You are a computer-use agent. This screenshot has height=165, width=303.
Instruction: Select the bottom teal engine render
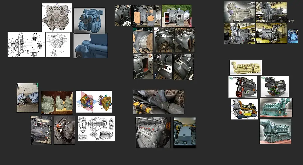click(x=275, y=131)
